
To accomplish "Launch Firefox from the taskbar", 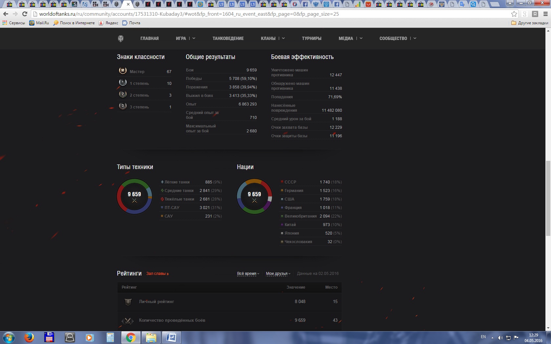I will (x=29, y=337).
